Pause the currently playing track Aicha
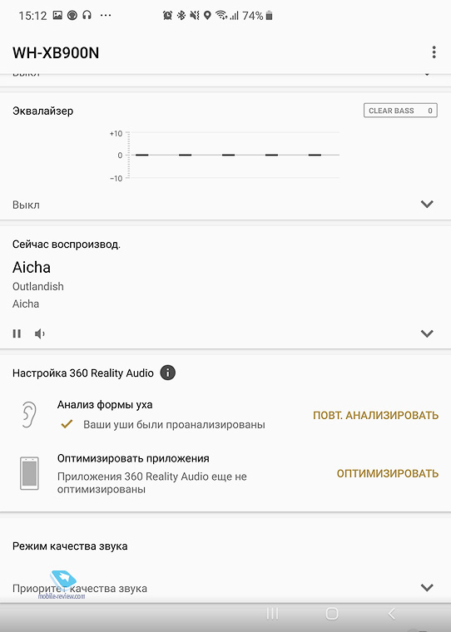 point(17,333)
